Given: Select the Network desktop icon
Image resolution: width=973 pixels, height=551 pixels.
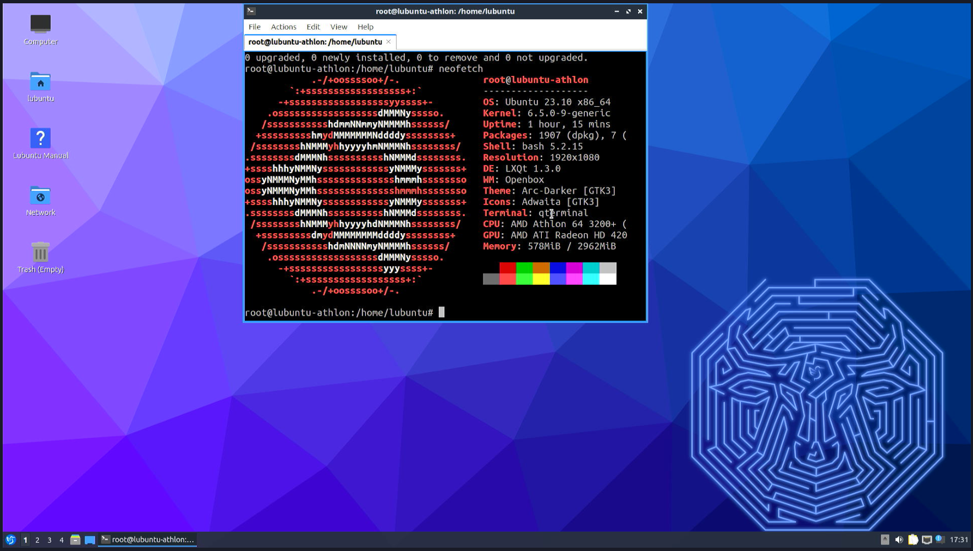Looking at the screenshot, I should 40,201.
